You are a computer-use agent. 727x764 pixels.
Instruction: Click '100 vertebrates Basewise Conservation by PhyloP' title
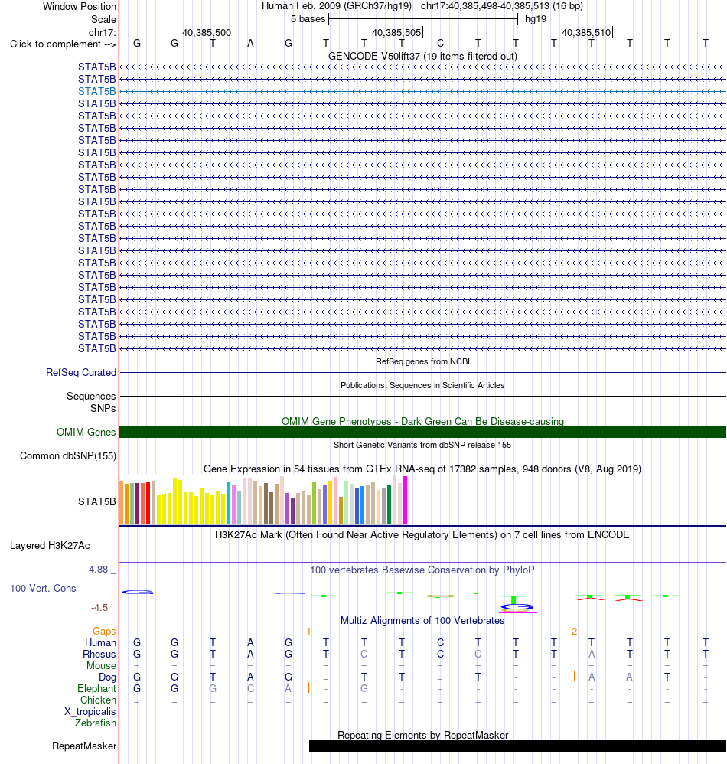[422, 570]
